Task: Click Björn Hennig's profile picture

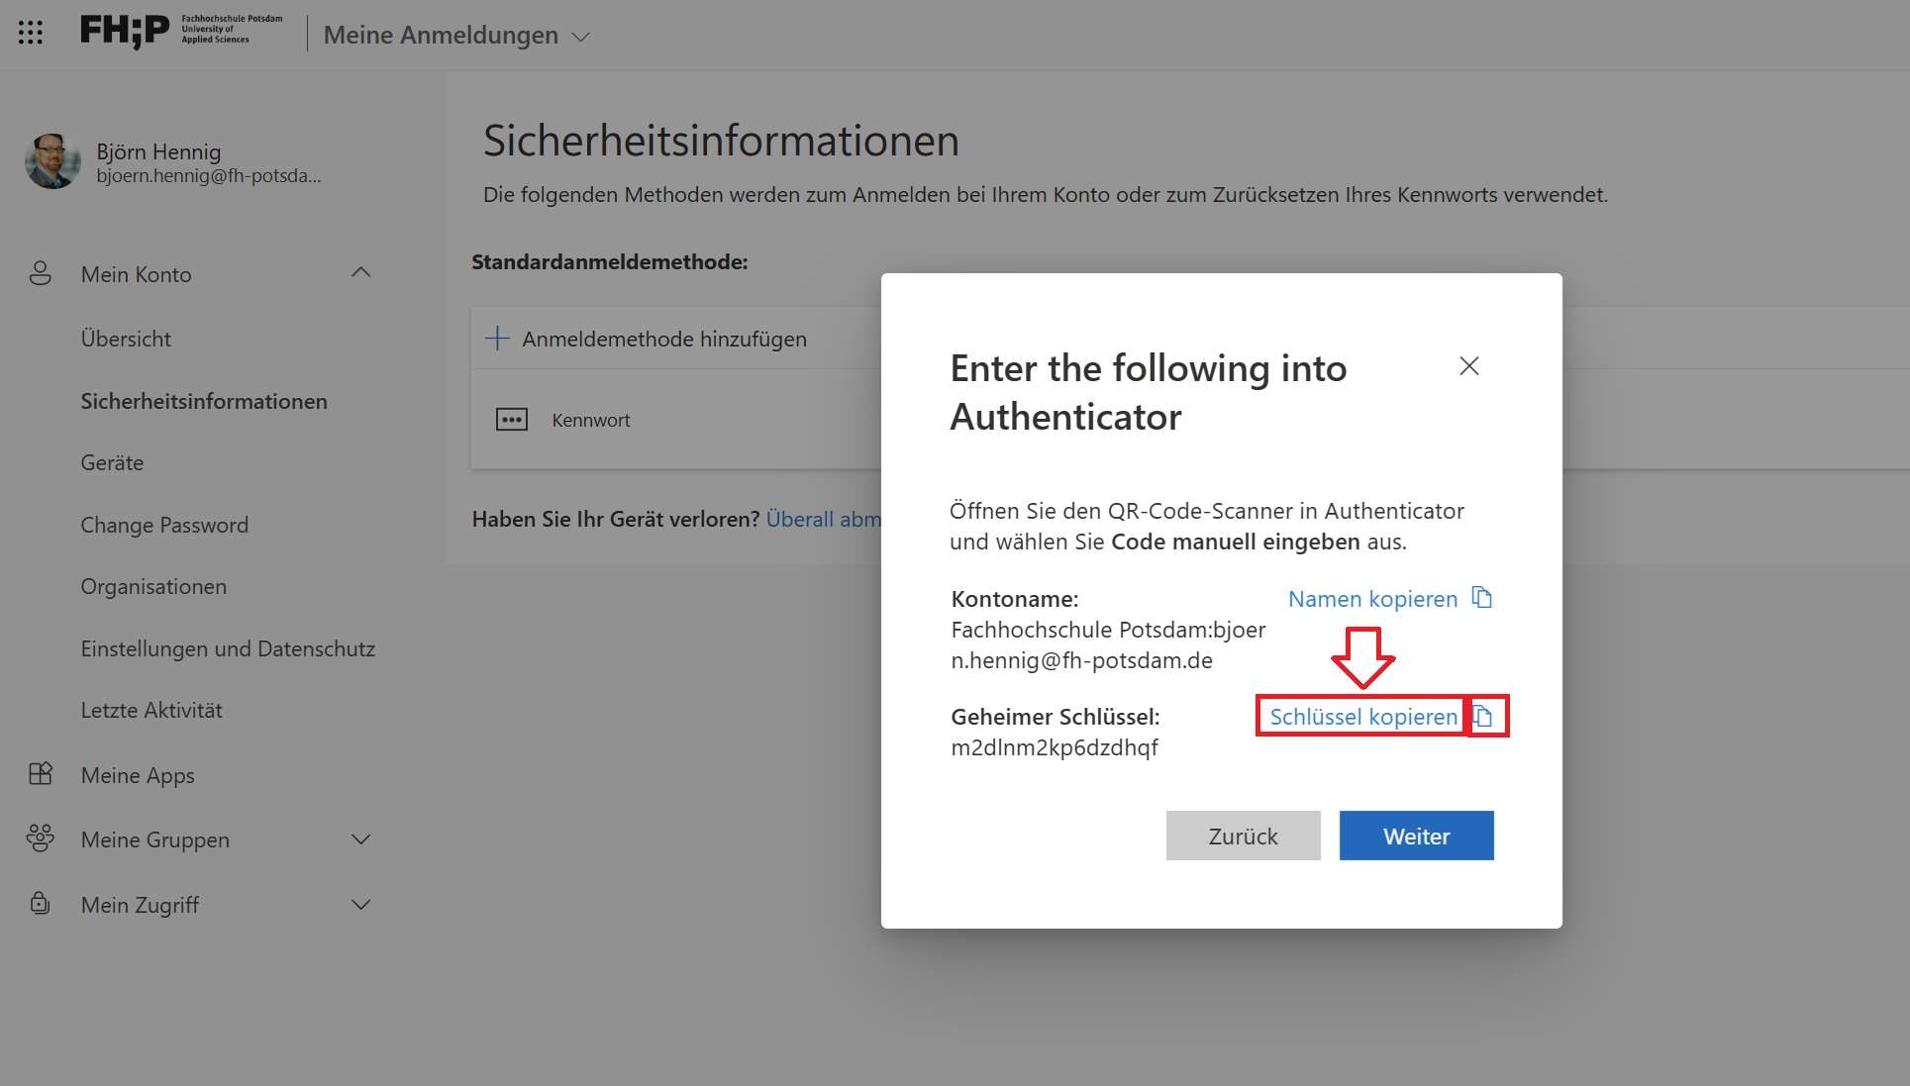Action: pos(52,161)
